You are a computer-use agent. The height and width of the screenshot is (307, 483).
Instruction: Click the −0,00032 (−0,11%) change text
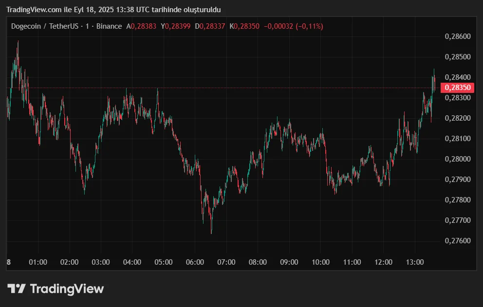point(293,26)
